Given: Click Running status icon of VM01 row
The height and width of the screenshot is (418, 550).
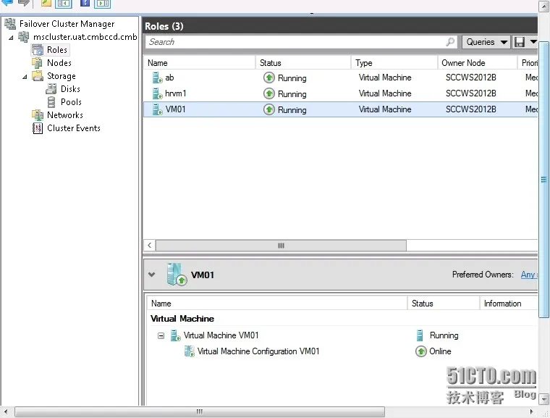Looking at the screenshot, I should [269, 109].
